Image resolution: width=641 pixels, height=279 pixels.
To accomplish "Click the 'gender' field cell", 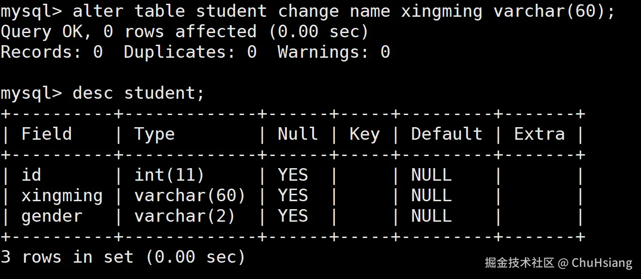I will tap(52, 216).
